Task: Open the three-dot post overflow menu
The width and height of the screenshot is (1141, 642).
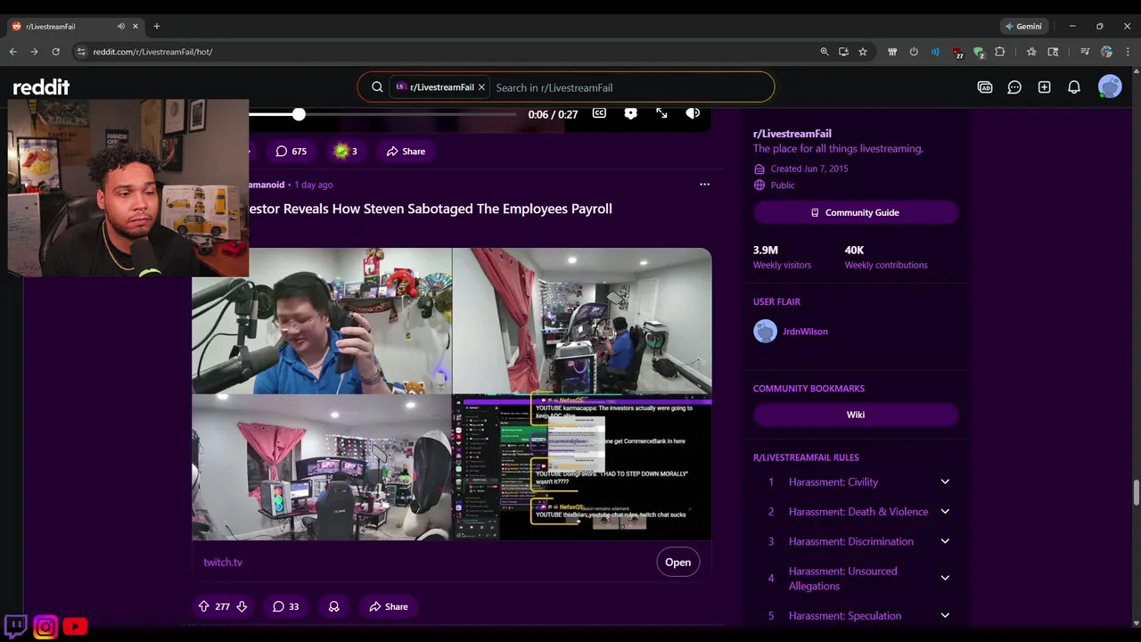Action: coord(704,185)
